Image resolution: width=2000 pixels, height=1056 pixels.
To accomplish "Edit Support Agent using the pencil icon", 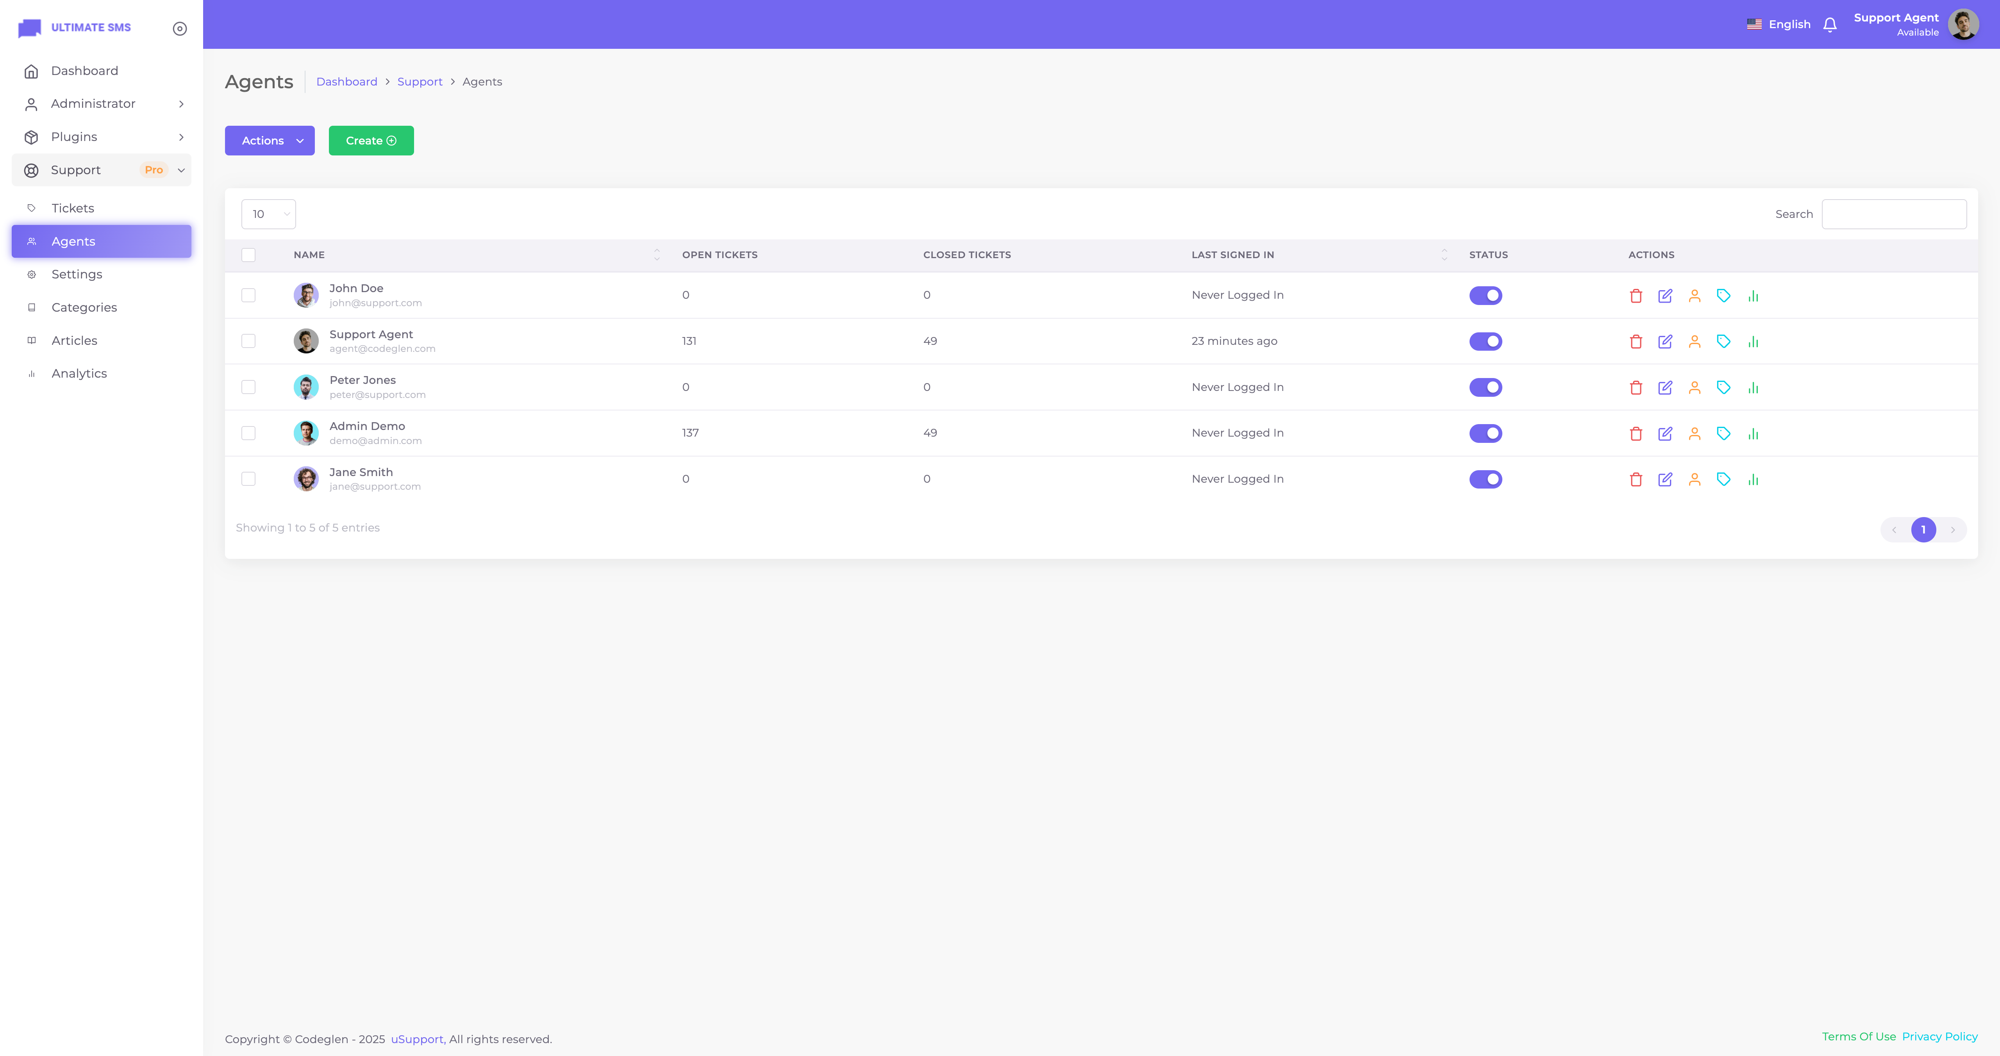I will click(x=1665, y=342).
